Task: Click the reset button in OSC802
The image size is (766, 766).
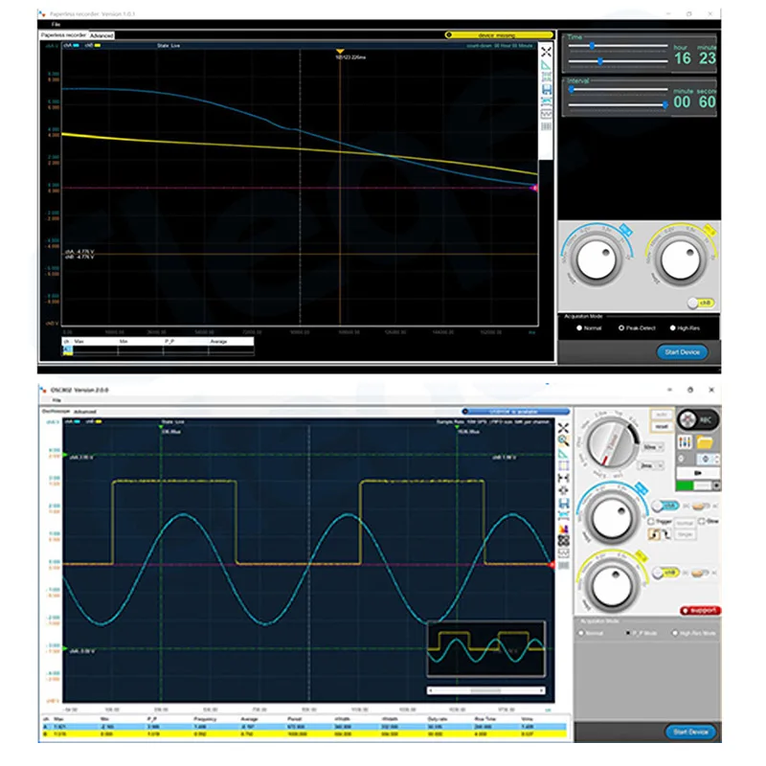Action: (x=662, y=426)
